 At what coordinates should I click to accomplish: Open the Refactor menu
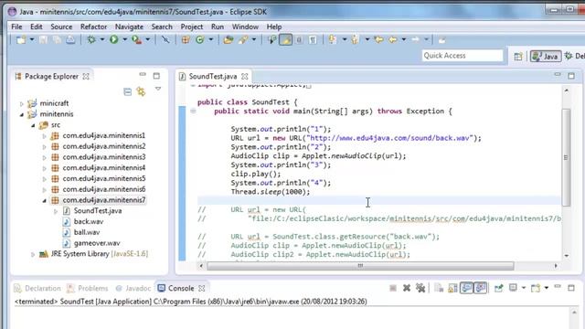[93, 27]
